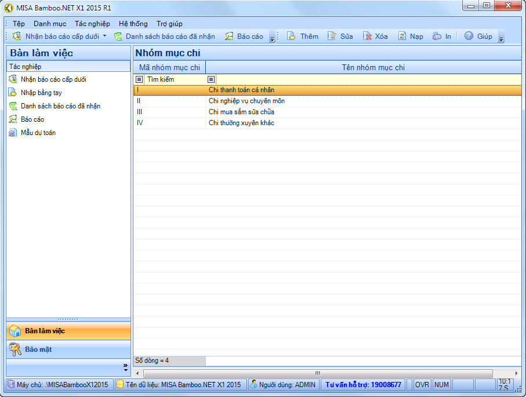Click the Tìm kiếm code filter field

pos(175,79)
